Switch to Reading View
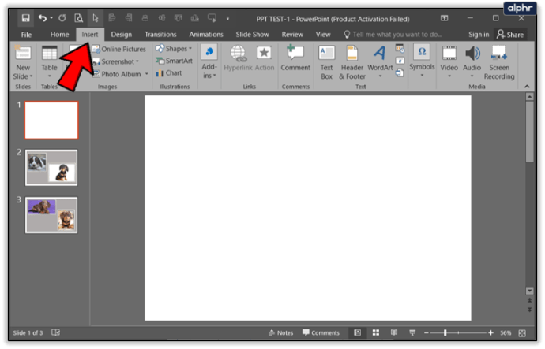This screenshot has height=349, width=545. click(396, 333)
